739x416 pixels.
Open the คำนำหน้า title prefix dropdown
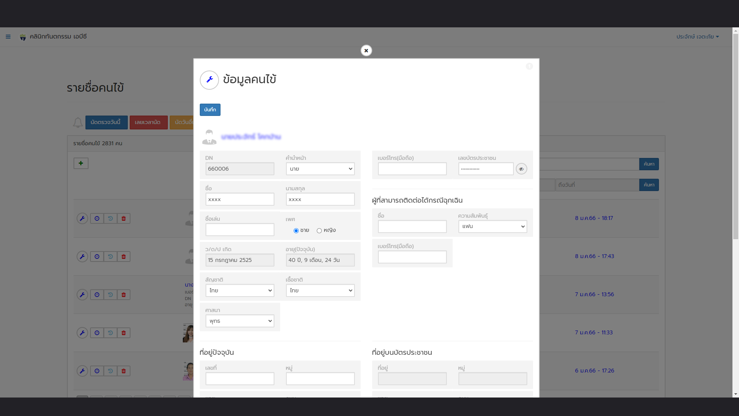pyautogui.click(x=320, y=169)
